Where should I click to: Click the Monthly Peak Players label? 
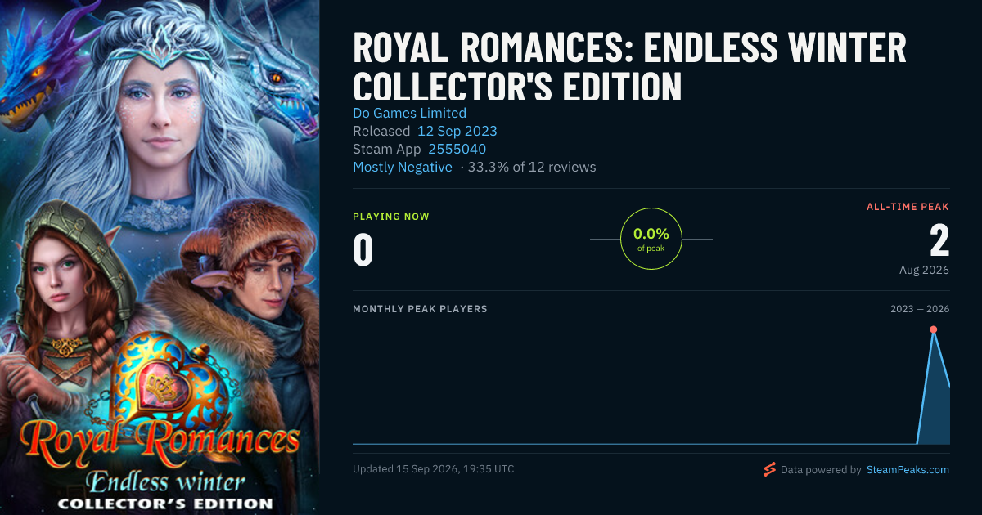pyautogui.click(x=420, y=309)
